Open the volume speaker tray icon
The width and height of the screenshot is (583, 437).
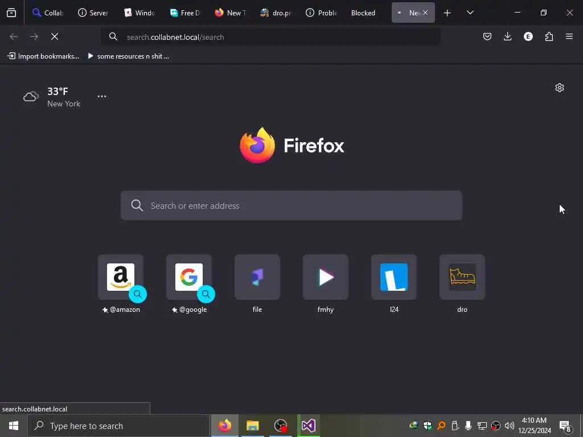tap(510, 426)
